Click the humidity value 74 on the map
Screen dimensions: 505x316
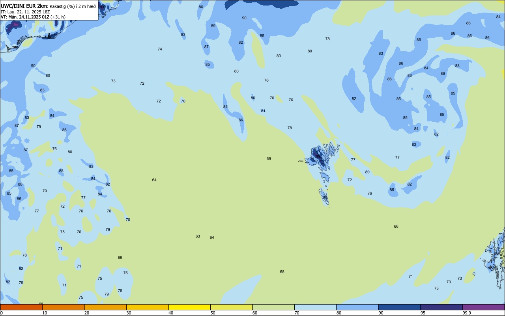click(160, 49)
